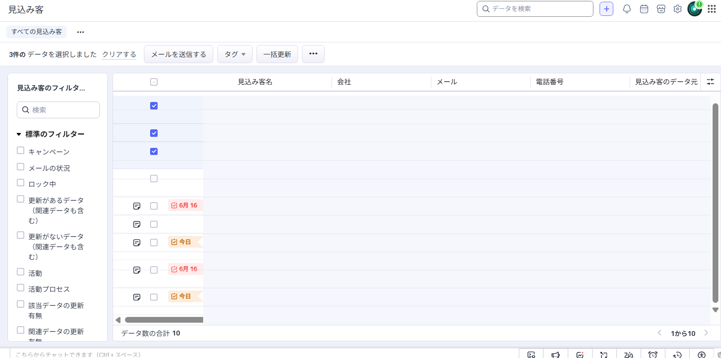The height and width of the screenshot is (358, 721).
Task: Open the user profile avatar
Action: coord(695,9)
